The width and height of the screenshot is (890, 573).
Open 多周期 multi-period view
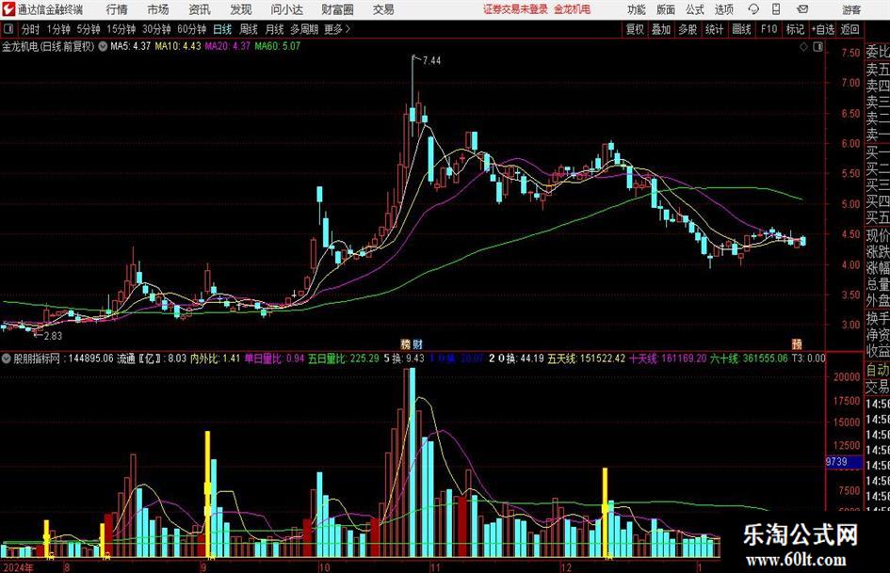304,29
